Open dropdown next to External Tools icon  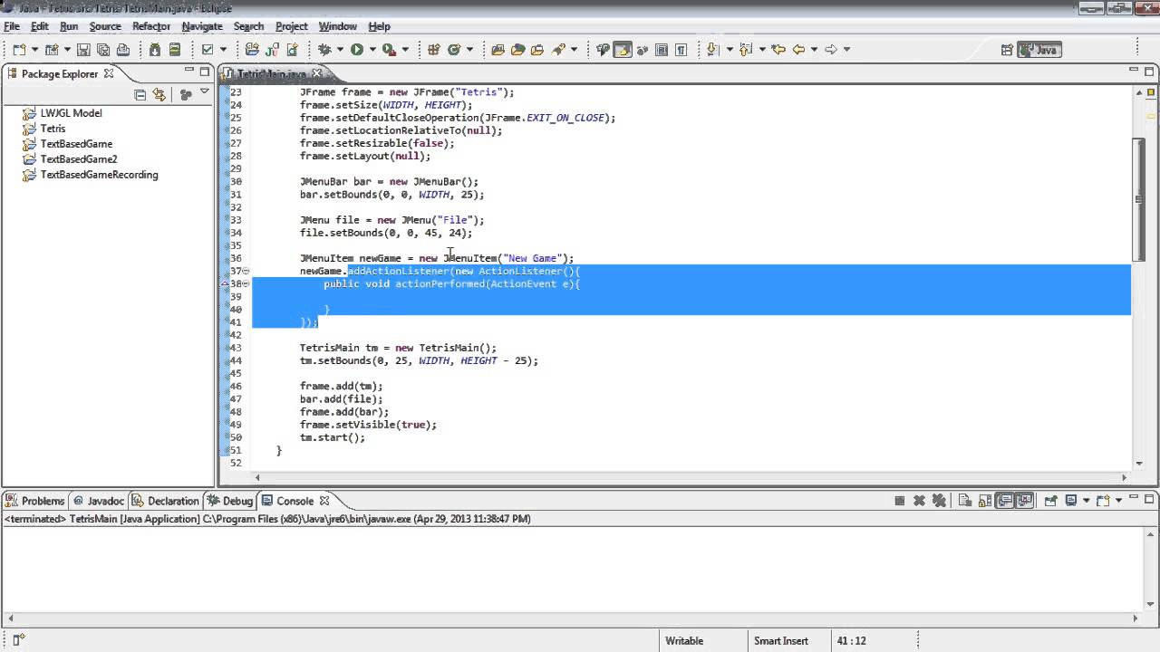point(405,50)
